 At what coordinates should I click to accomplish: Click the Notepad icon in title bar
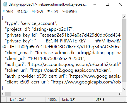click(x=5, y=4)
